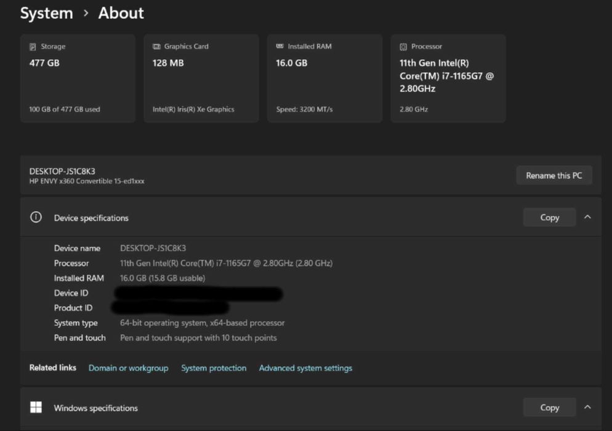Image resolution: width=612 pixels, height=431 pixels.
Task: Click the System type label
Action: 76,323
